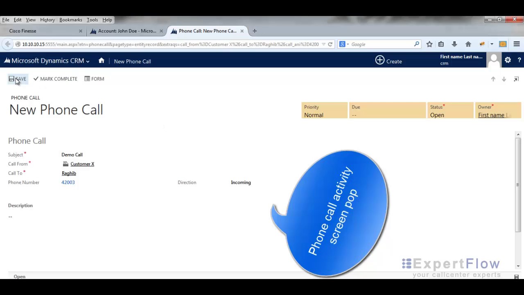524x295 pixels.
Task: Pop out form icon at top right
Action: click(516, 79)
